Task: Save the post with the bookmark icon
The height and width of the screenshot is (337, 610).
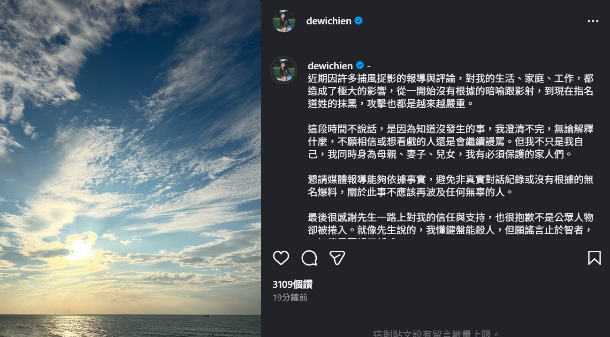Action: click(x=594, y=258)
